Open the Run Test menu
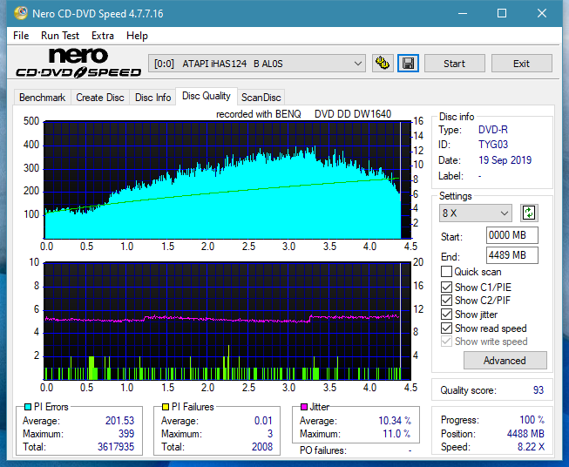Image resolution: width=569 pixels, height=467 pixels. pyautogui.click(x=60, y=36)
